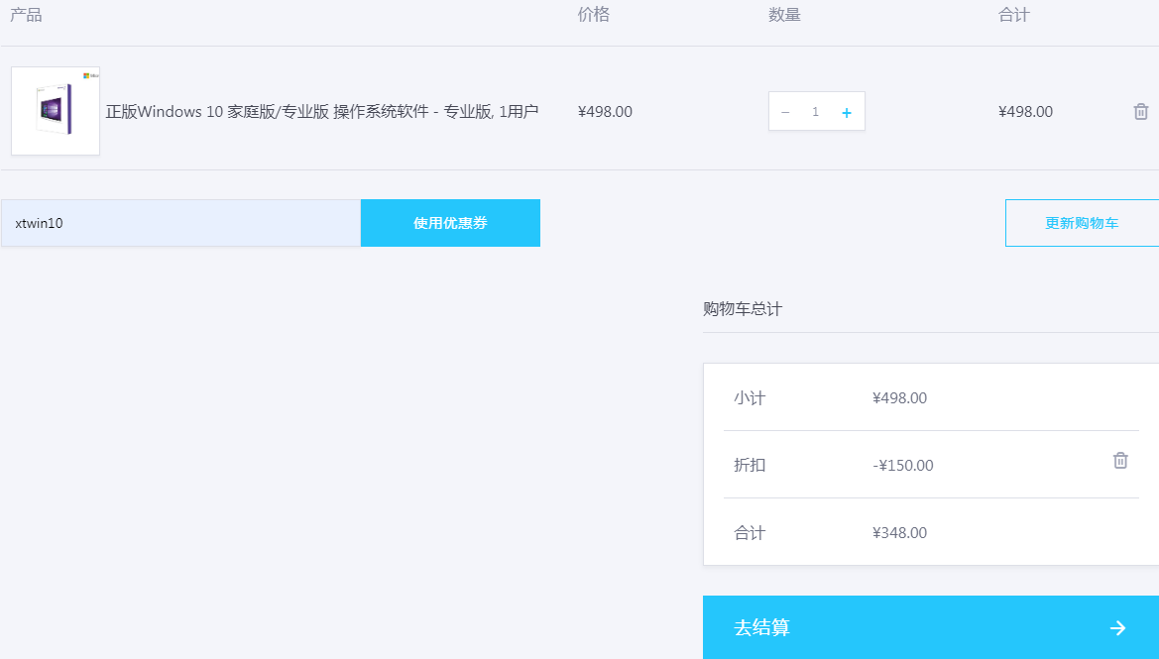Viewport: 1159px width, 659px height.
Task: Delete the ¥150.00 discount coupon
Action: coord(1120,460)
